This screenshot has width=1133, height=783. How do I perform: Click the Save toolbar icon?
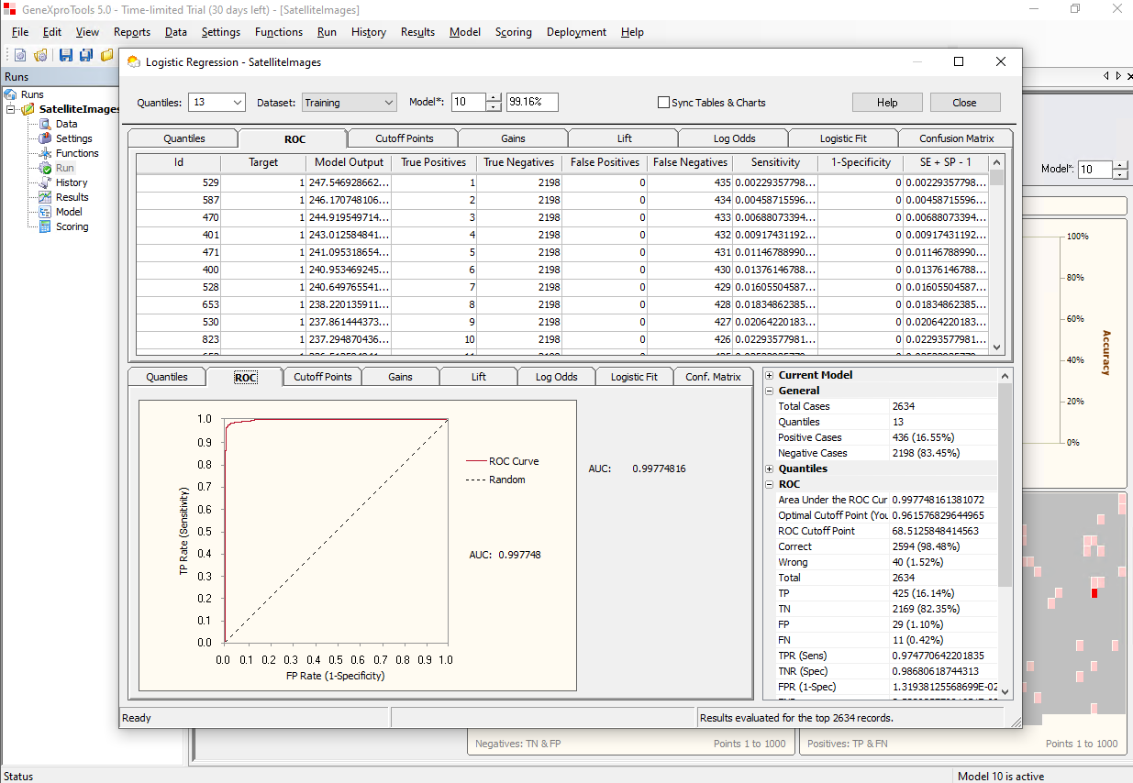(66, 55)
